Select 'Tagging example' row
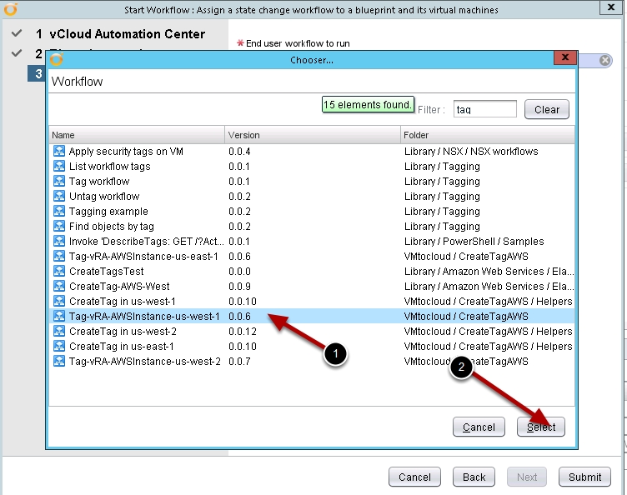The width and height of the screenshot is (627, 495). [312, 211]
